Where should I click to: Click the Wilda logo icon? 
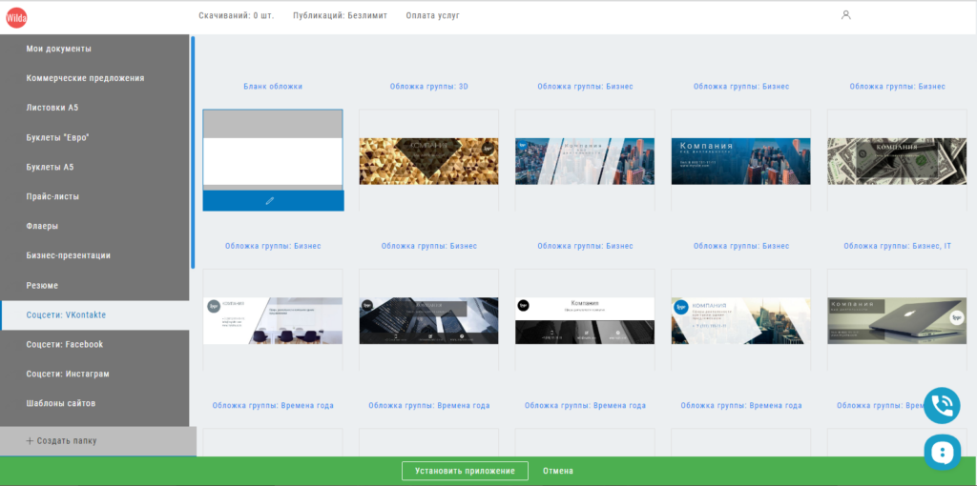16,16
